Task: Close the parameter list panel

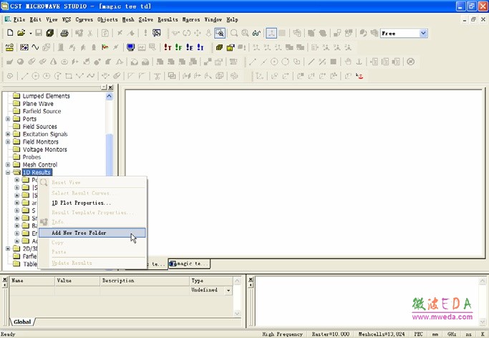Action: pyautogui.click(x=5, y=279)
